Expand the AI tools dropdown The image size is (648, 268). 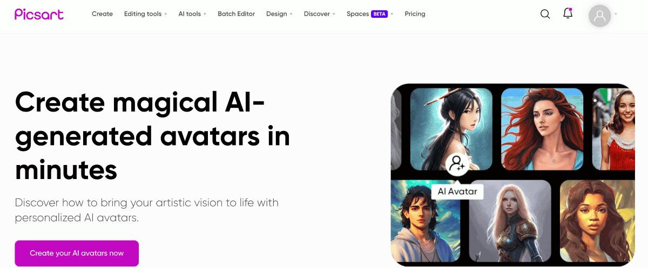193,14
